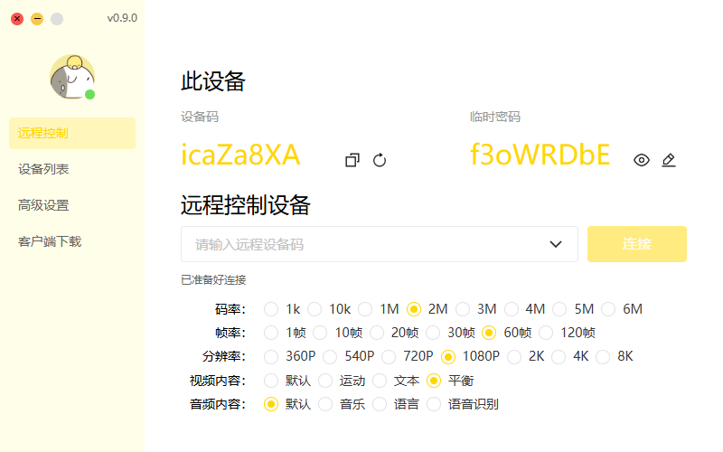Set audio content to 音乐
The height and width of the screenshot is (452, 723).
click(325, 404)
